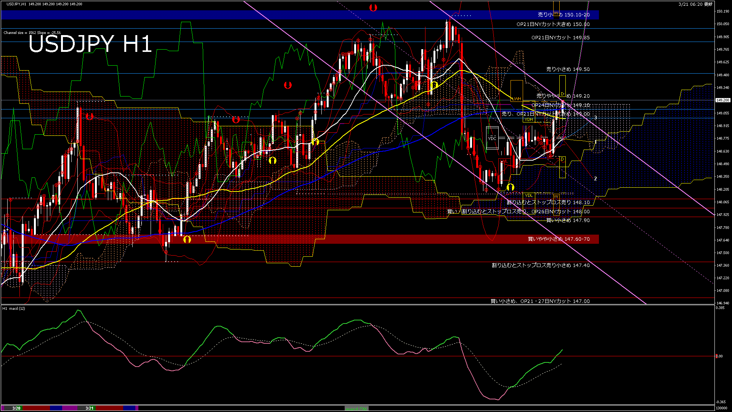Select the YDC box marker
Screen dimensions: 732x412
point(492,138)
